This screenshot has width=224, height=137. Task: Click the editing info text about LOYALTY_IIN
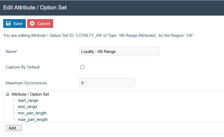point(98,35)
